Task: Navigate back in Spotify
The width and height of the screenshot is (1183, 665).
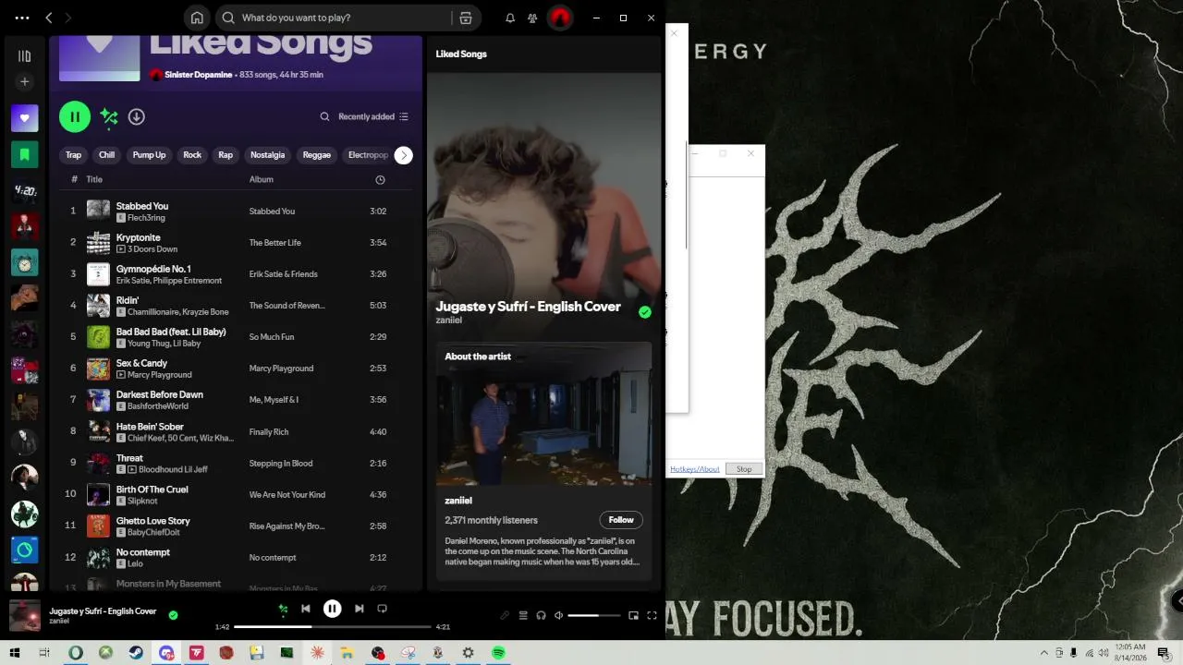Action: point(49,18)
